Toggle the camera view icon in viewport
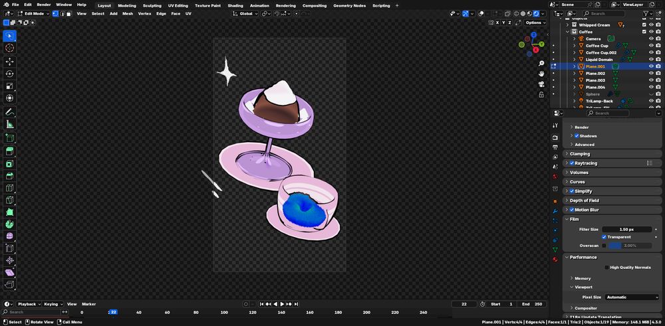This screenshot has width=665, height=326. [x=541, y=84]
